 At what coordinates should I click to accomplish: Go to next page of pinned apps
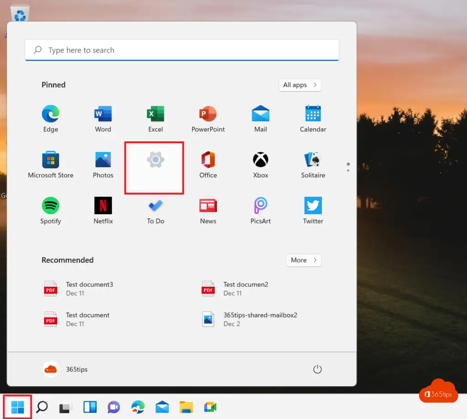[x=348, y=171]
